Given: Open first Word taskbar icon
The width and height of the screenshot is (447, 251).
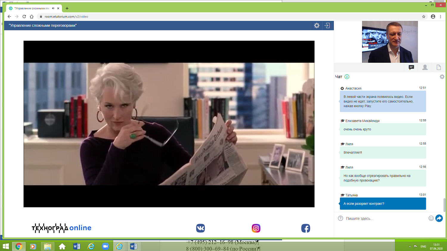Looking at the screenshot, I should [x=76, y=246].
